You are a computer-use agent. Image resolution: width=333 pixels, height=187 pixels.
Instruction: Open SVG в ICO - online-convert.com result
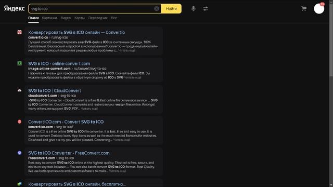point(59,63)
